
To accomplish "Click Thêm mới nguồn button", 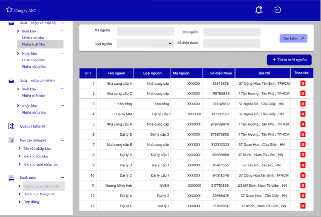I will [289, 60].
